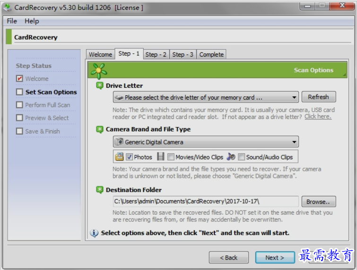Image resolution: width=357 pixels, height=270 pixels.
Task: Follow the 'Click here.' link
Action: point(318,117)
